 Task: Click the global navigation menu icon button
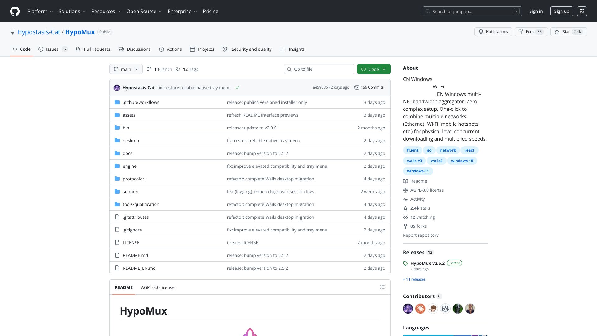point(582,11)
